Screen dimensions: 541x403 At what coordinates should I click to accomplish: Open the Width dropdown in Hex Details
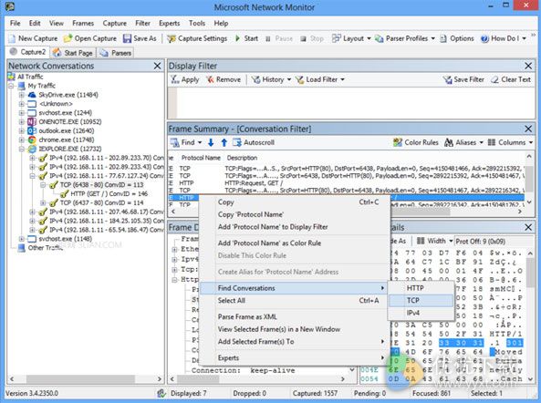(435, 241)
